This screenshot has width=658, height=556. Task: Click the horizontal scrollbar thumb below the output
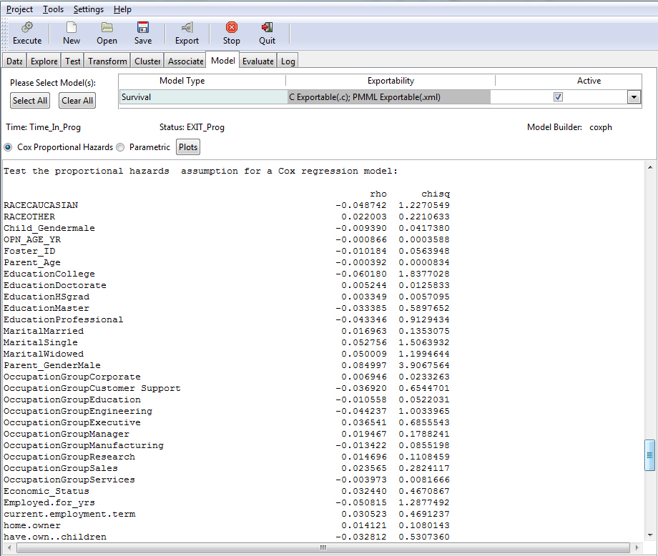tap(323, 547)
